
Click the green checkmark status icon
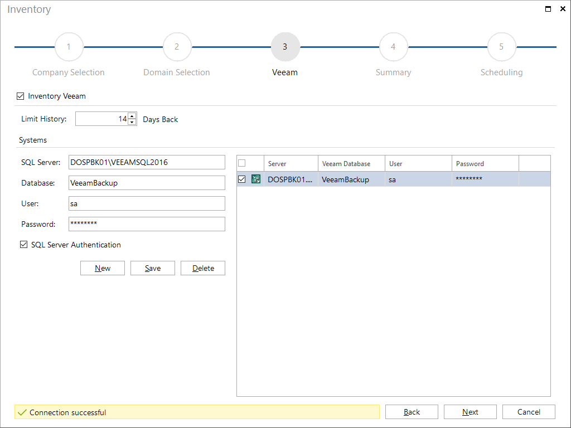[x=22, y=412]
